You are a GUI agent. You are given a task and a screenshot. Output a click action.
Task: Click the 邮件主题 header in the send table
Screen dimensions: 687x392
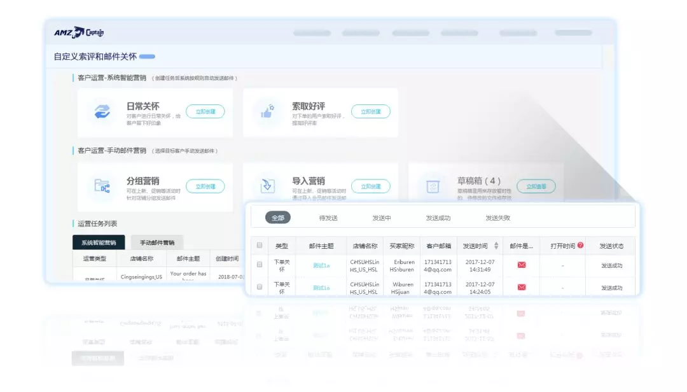pyautogui.click(x=321, y=246)
